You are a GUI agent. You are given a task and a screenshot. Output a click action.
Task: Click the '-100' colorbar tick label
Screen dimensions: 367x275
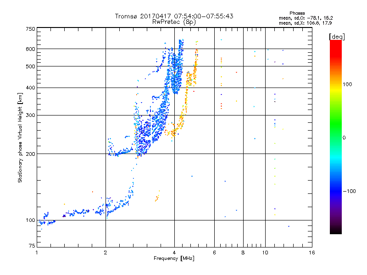click(349, 191)
